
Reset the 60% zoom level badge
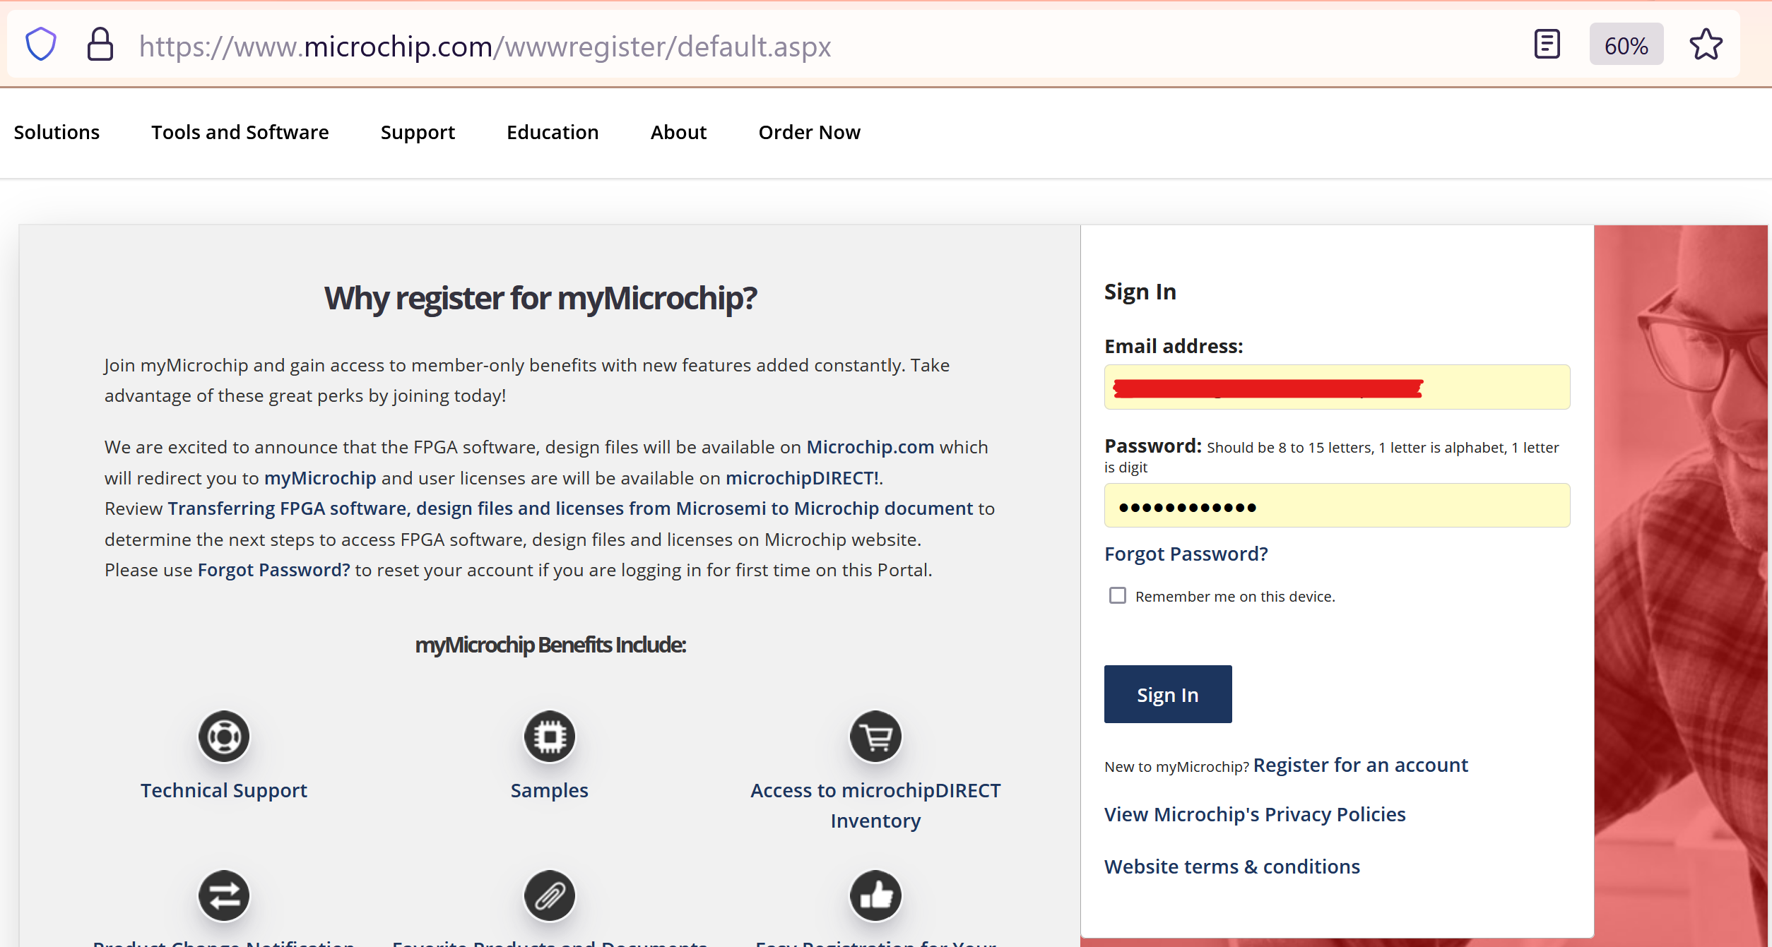(x=1626, y=44)
